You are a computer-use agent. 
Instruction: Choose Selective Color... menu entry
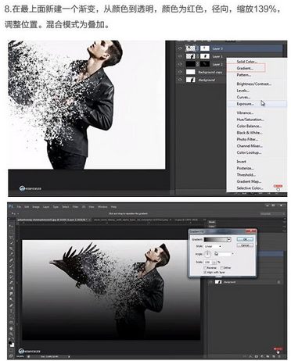point(250,188)
